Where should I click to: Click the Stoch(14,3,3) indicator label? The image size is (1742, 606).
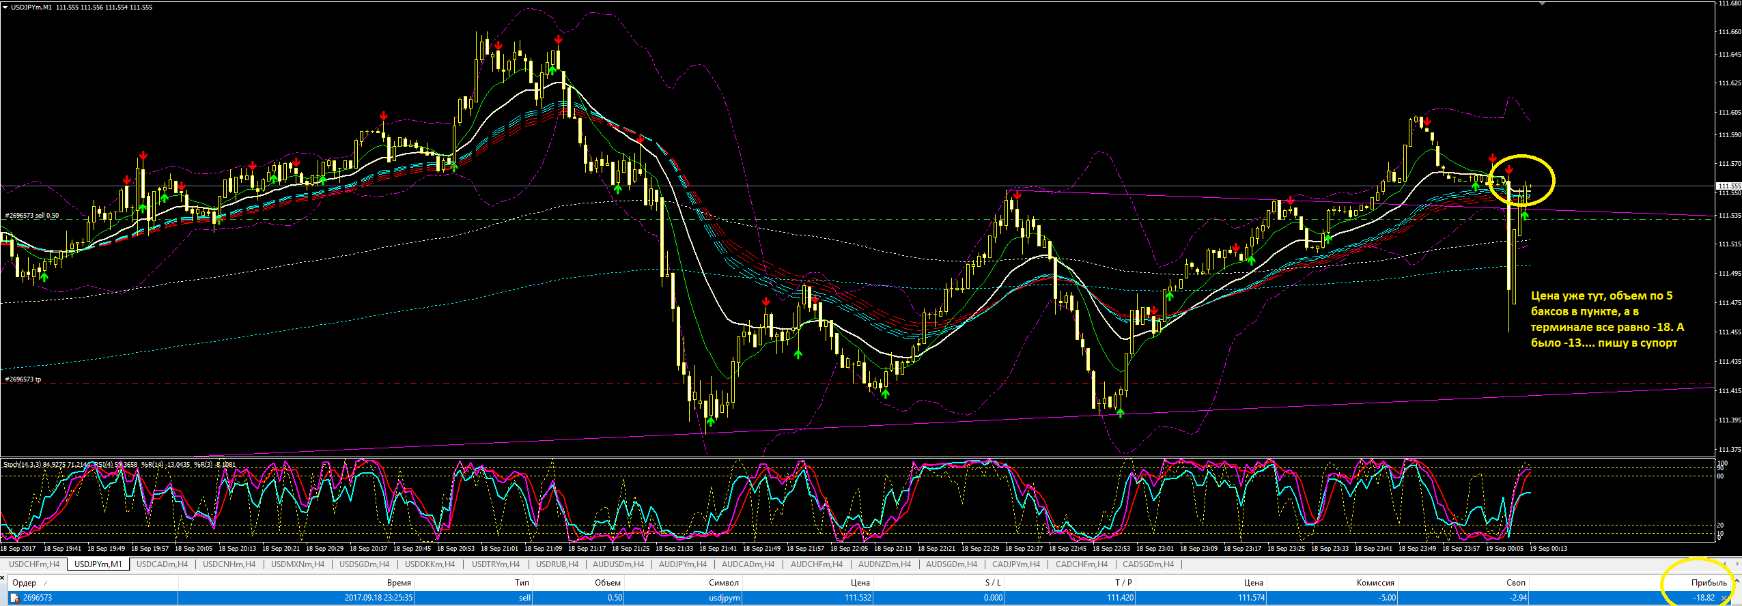23,465
